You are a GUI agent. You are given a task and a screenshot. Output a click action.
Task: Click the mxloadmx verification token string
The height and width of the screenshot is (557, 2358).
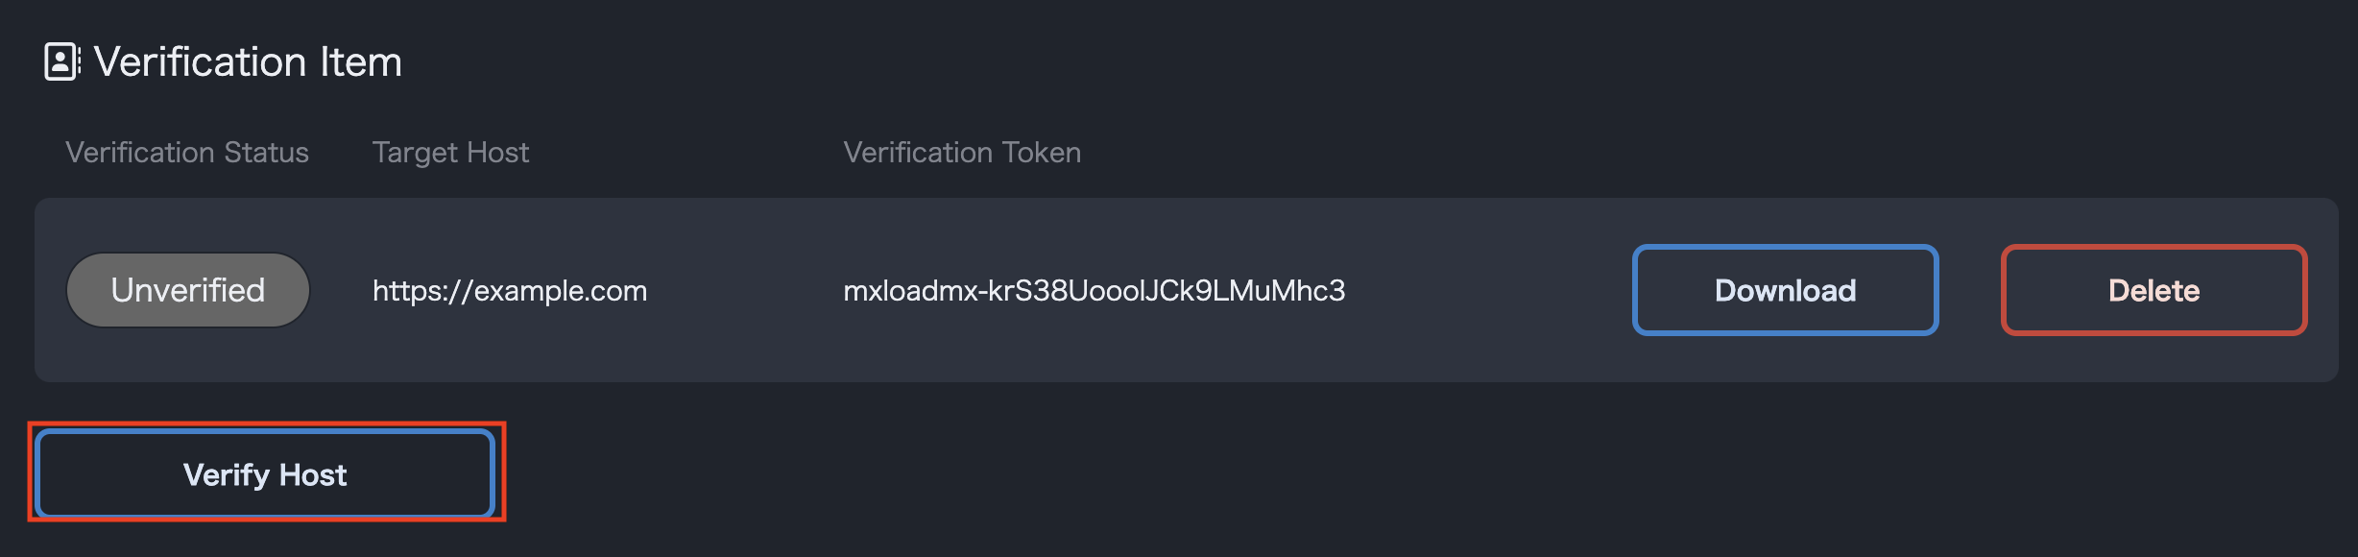click(x=1094, y=290)
